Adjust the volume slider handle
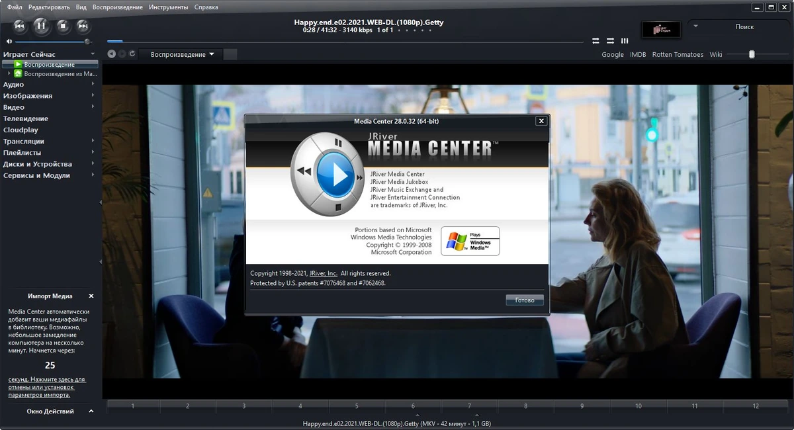Image resolution: width=794 pixels, height=430 pixels. (x=87, y=42)
